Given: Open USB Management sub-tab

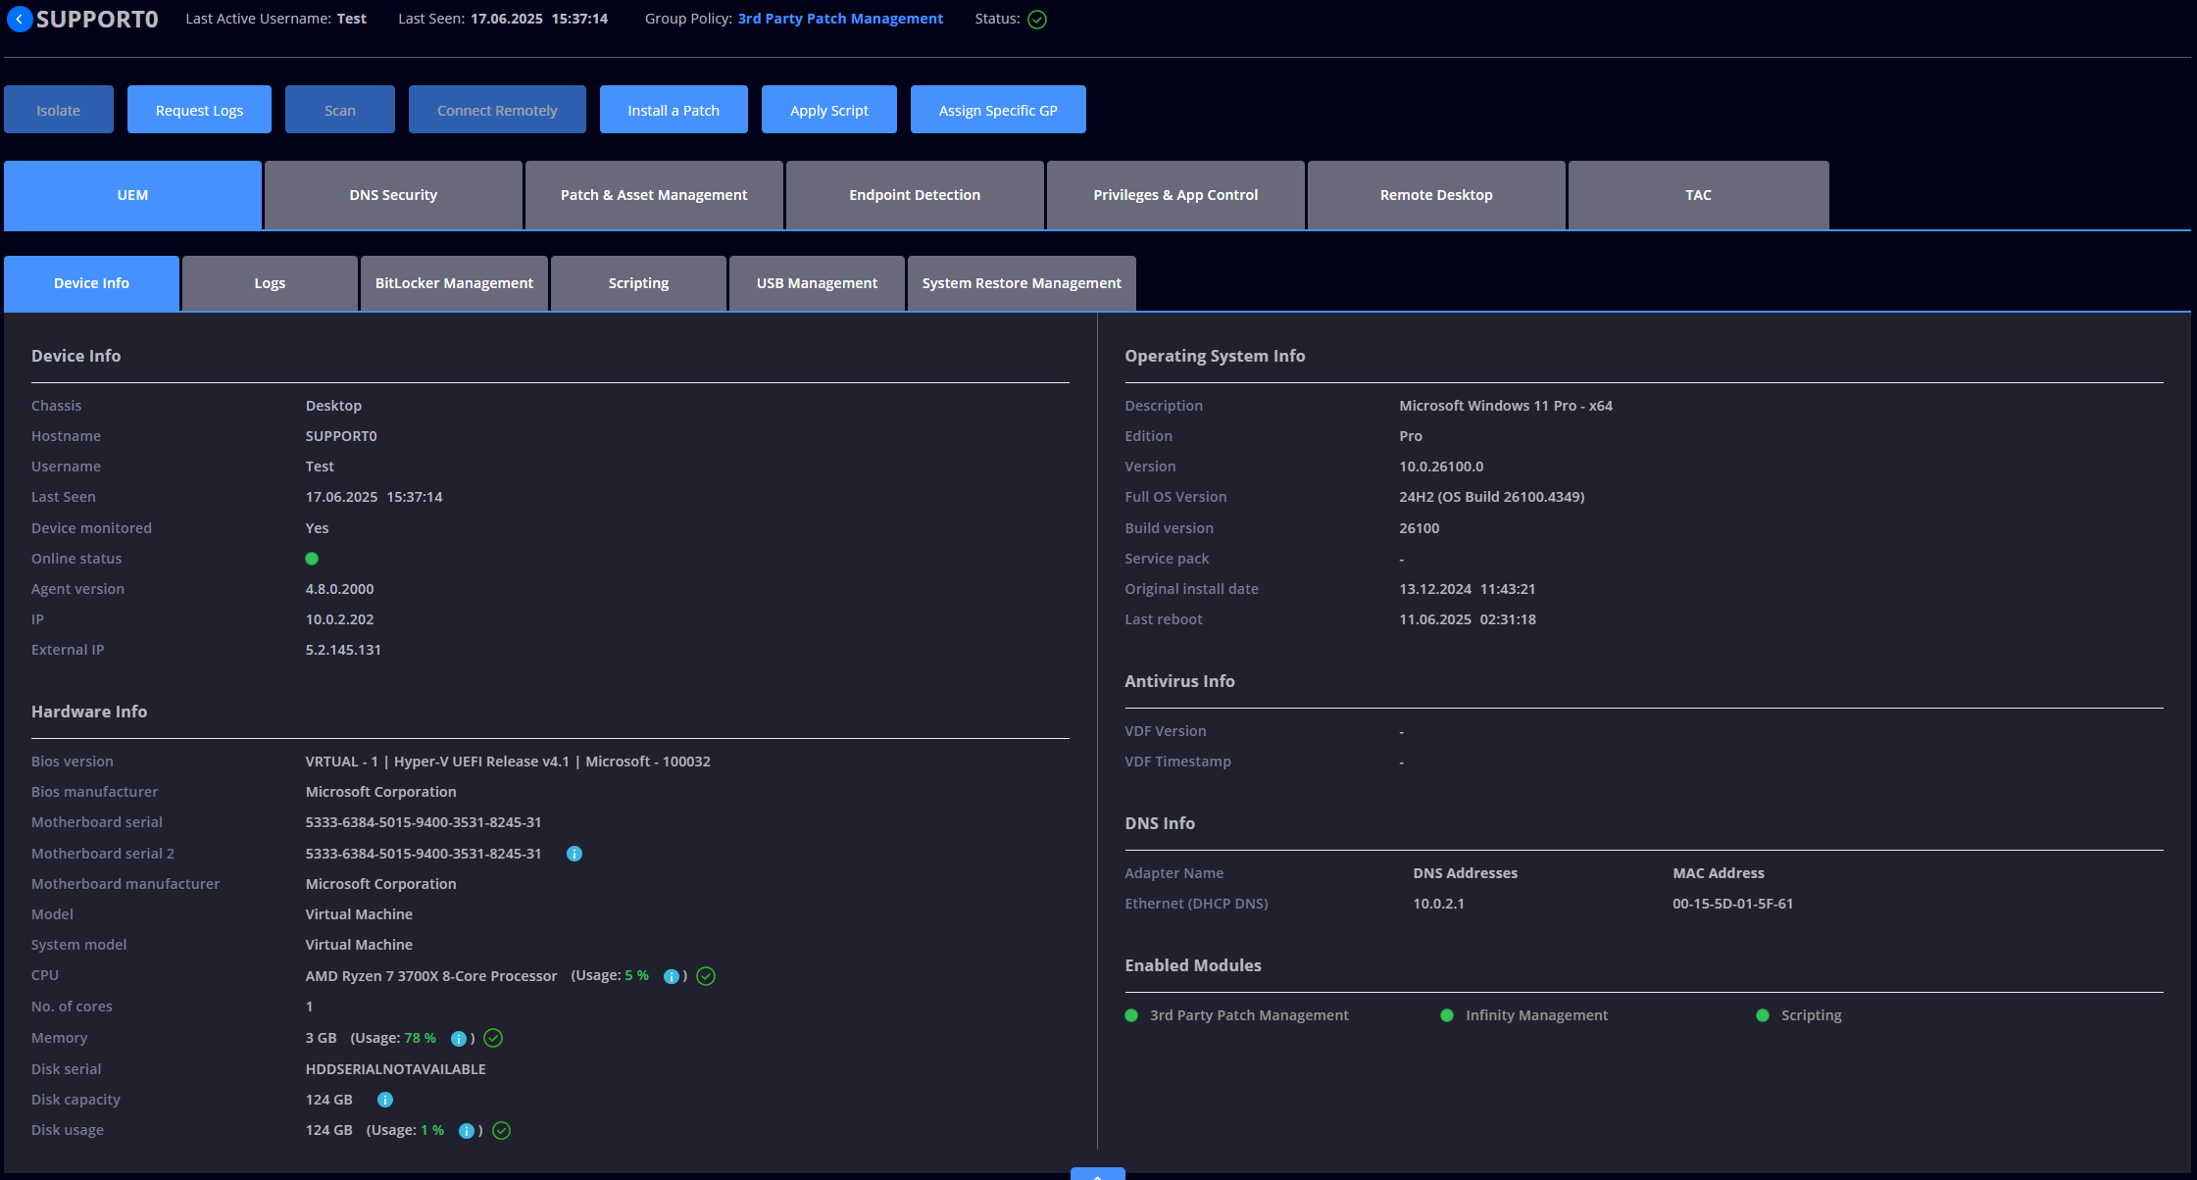Looking at the screenshot, I should (817, 283).
